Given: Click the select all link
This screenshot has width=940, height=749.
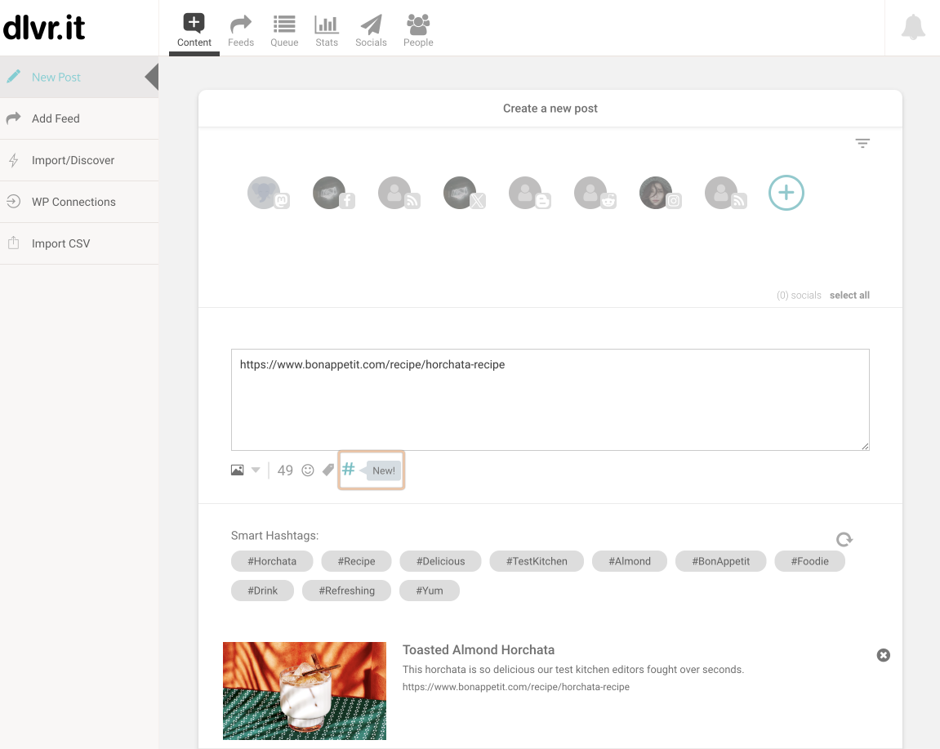Looking at the screenshot, I should [x=849, y=295].
